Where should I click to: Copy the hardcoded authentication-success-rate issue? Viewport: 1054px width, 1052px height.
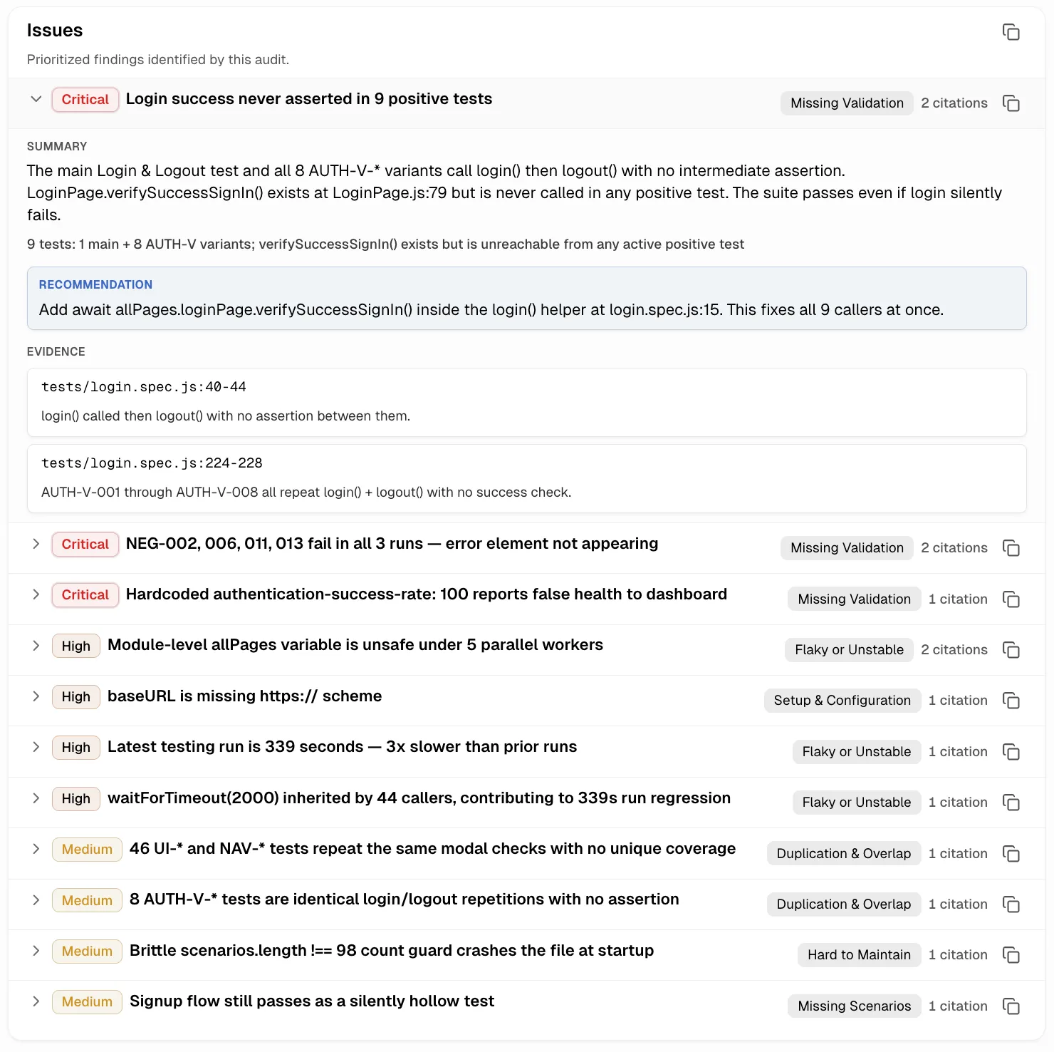tap(1011, 599)
